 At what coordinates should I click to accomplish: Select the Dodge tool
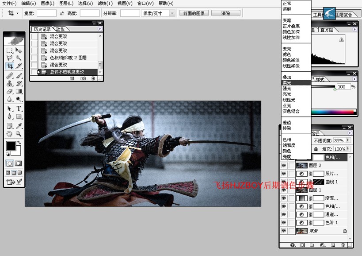coord(19,99)
